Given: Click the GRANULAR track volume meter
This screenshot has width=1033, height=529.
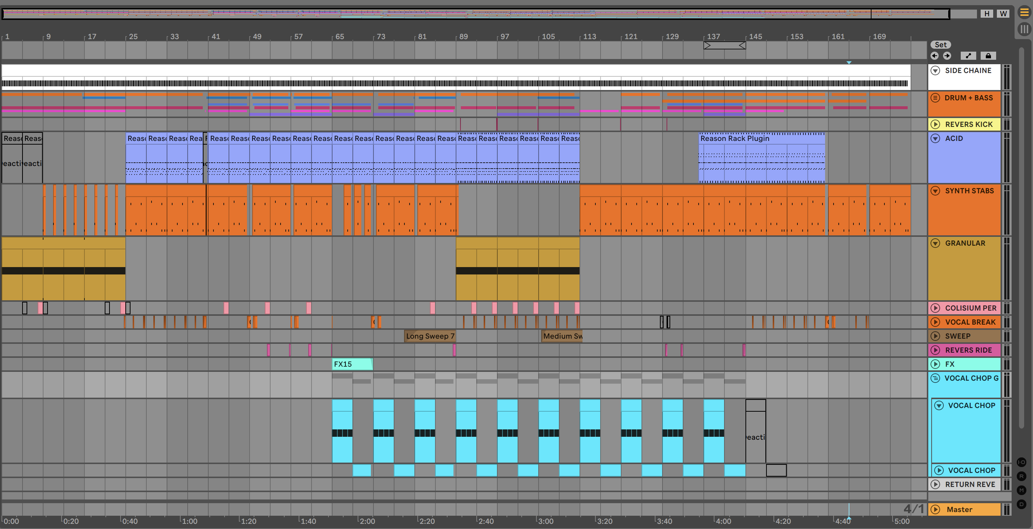Looking at the screenshot, I should tap(1006, 269).
